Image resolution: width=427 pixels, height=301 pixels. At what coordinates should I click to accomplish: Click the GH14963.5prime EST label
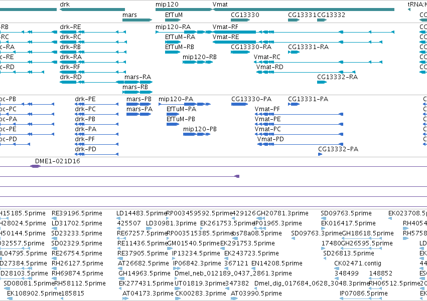pos(145,273)
